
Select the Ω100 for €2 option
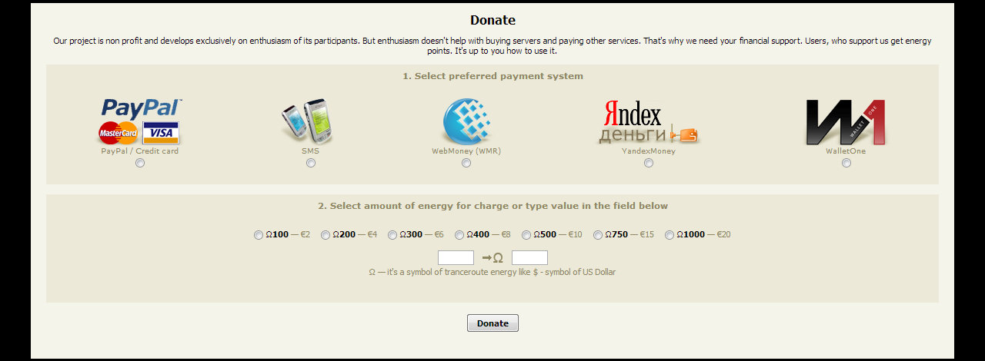tap(259, 235)
